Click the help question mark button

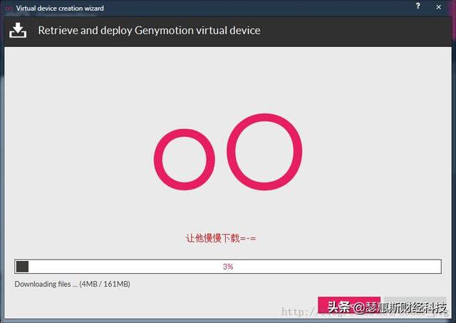click(418, 6)
